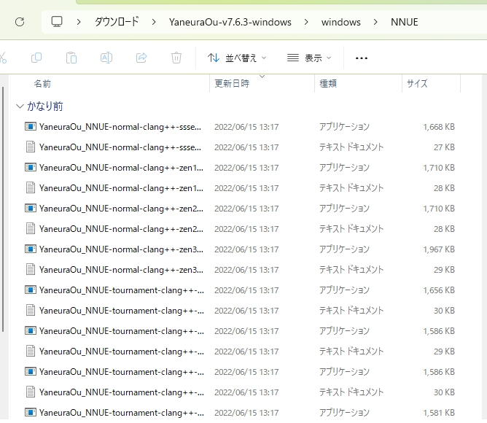
Task: Open the 並べ替え sort dropdown
Action: tap(237, 58)
